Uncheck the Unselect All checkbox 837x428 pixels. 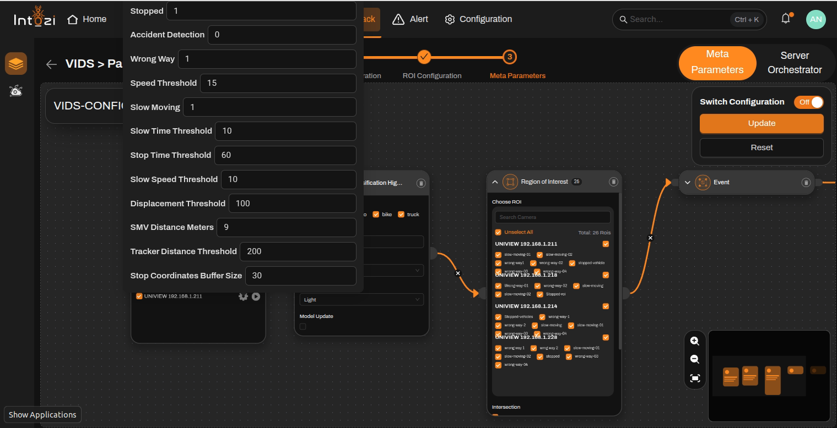pos(498,232)
